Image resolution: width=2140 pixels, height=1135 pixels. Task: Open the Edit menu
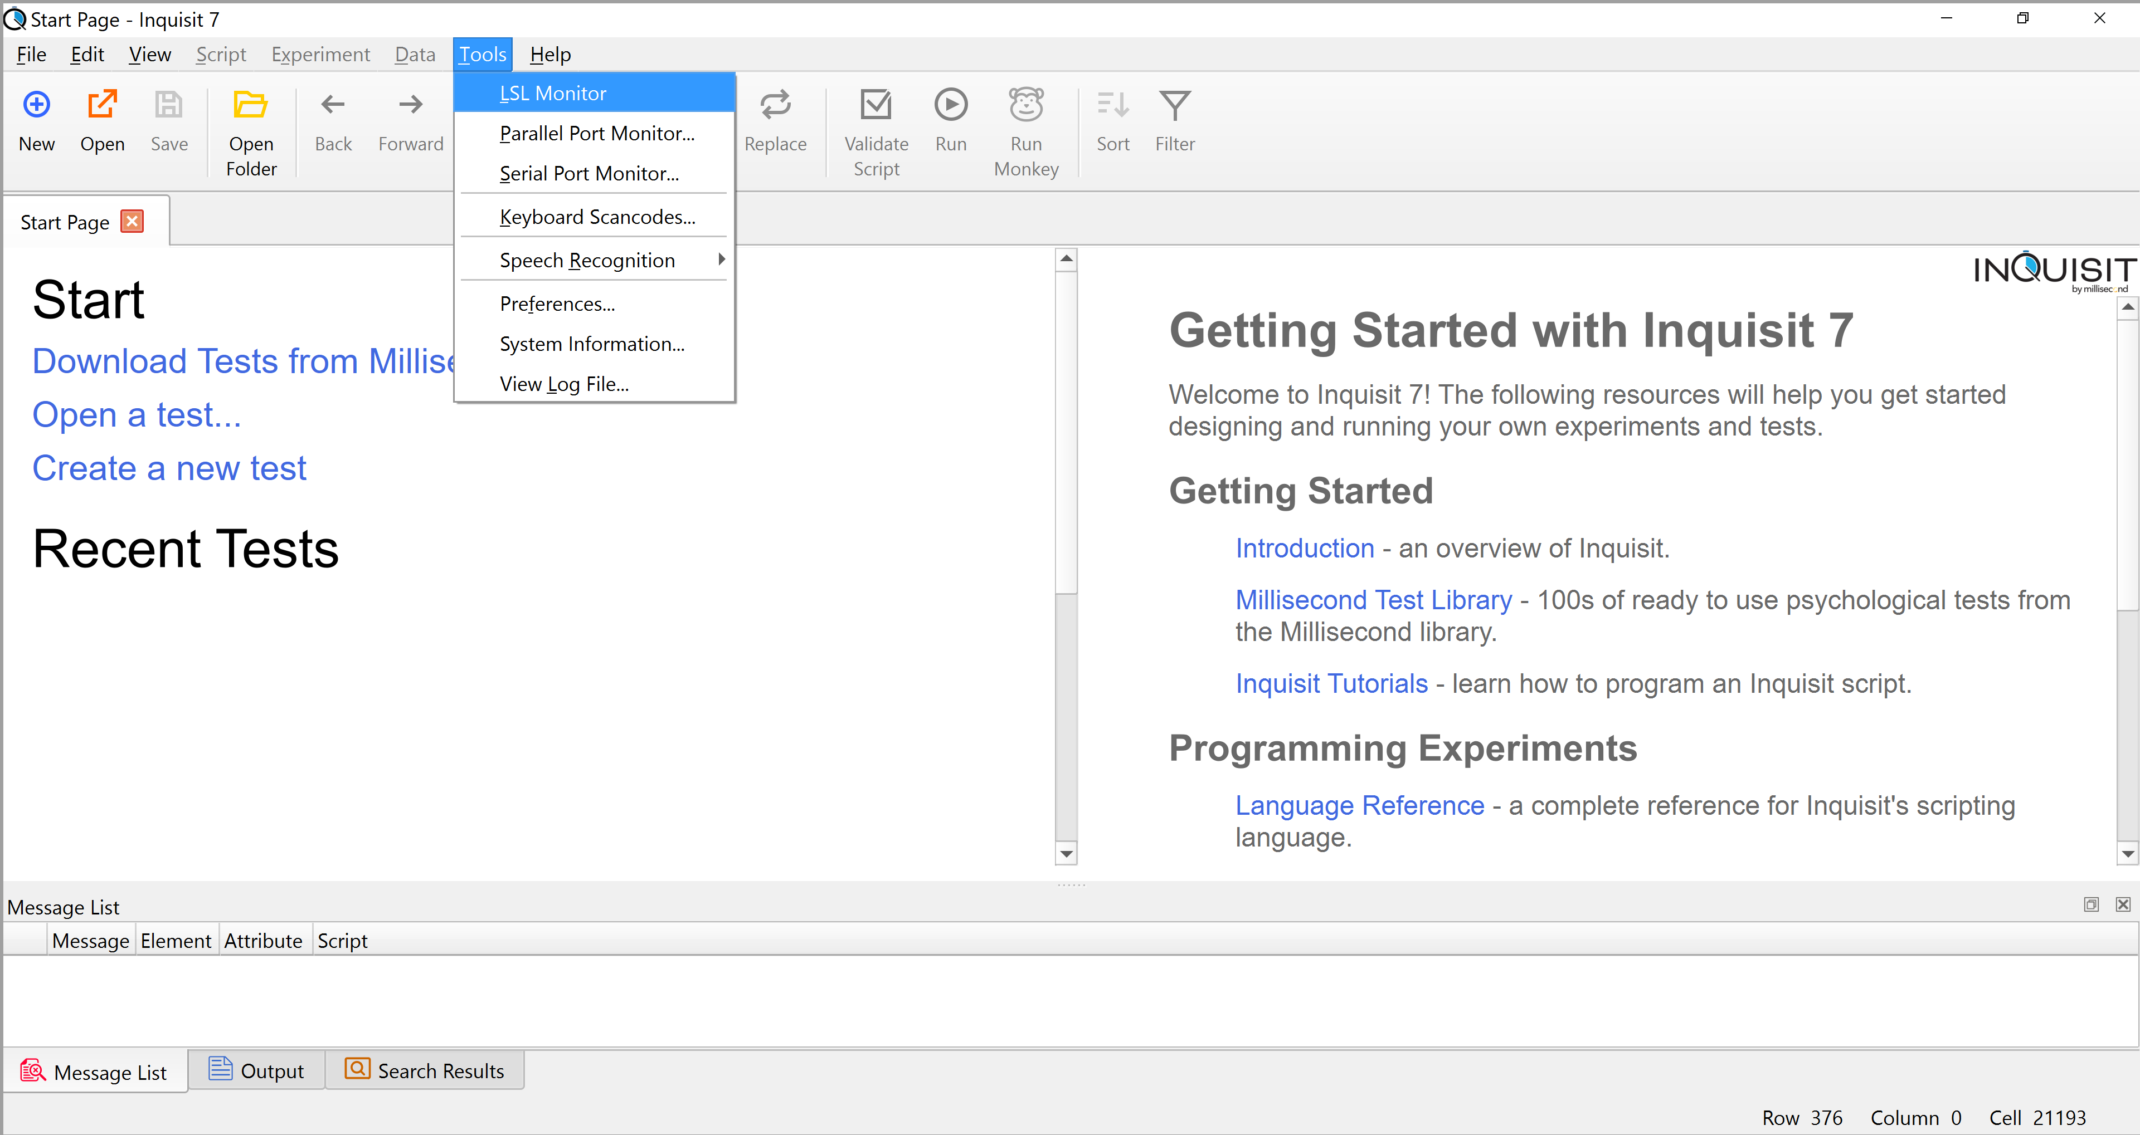point(87,54)
